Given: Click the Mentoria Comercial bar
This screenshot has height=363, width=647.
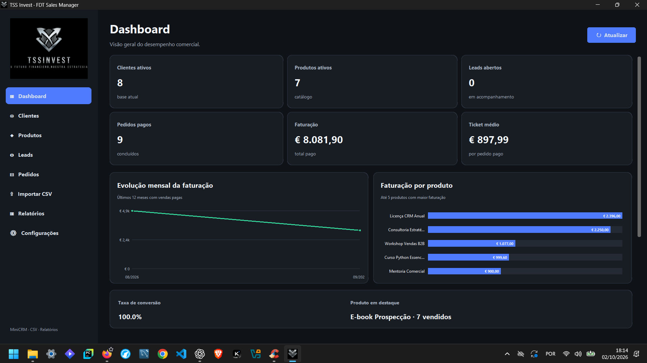Looking at the screenshot, I should tap(464, 271).
